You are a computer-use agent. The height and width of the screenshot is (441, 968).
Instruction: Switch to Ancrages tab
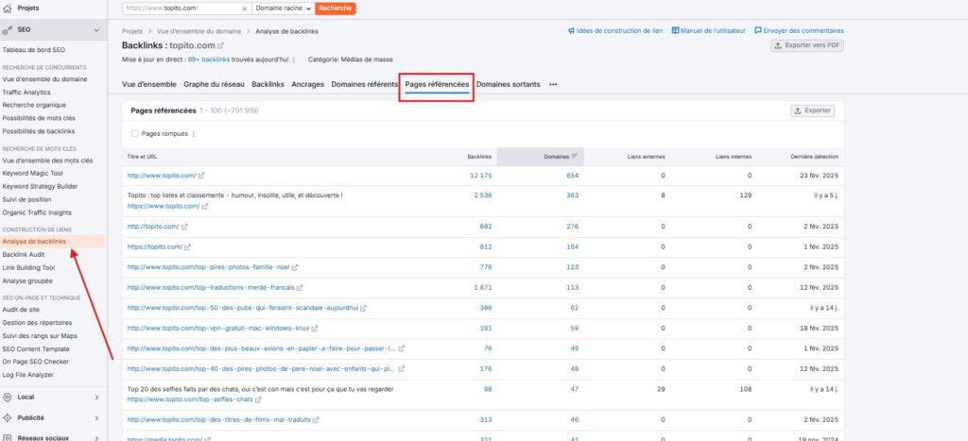click(x=307, y=84)
